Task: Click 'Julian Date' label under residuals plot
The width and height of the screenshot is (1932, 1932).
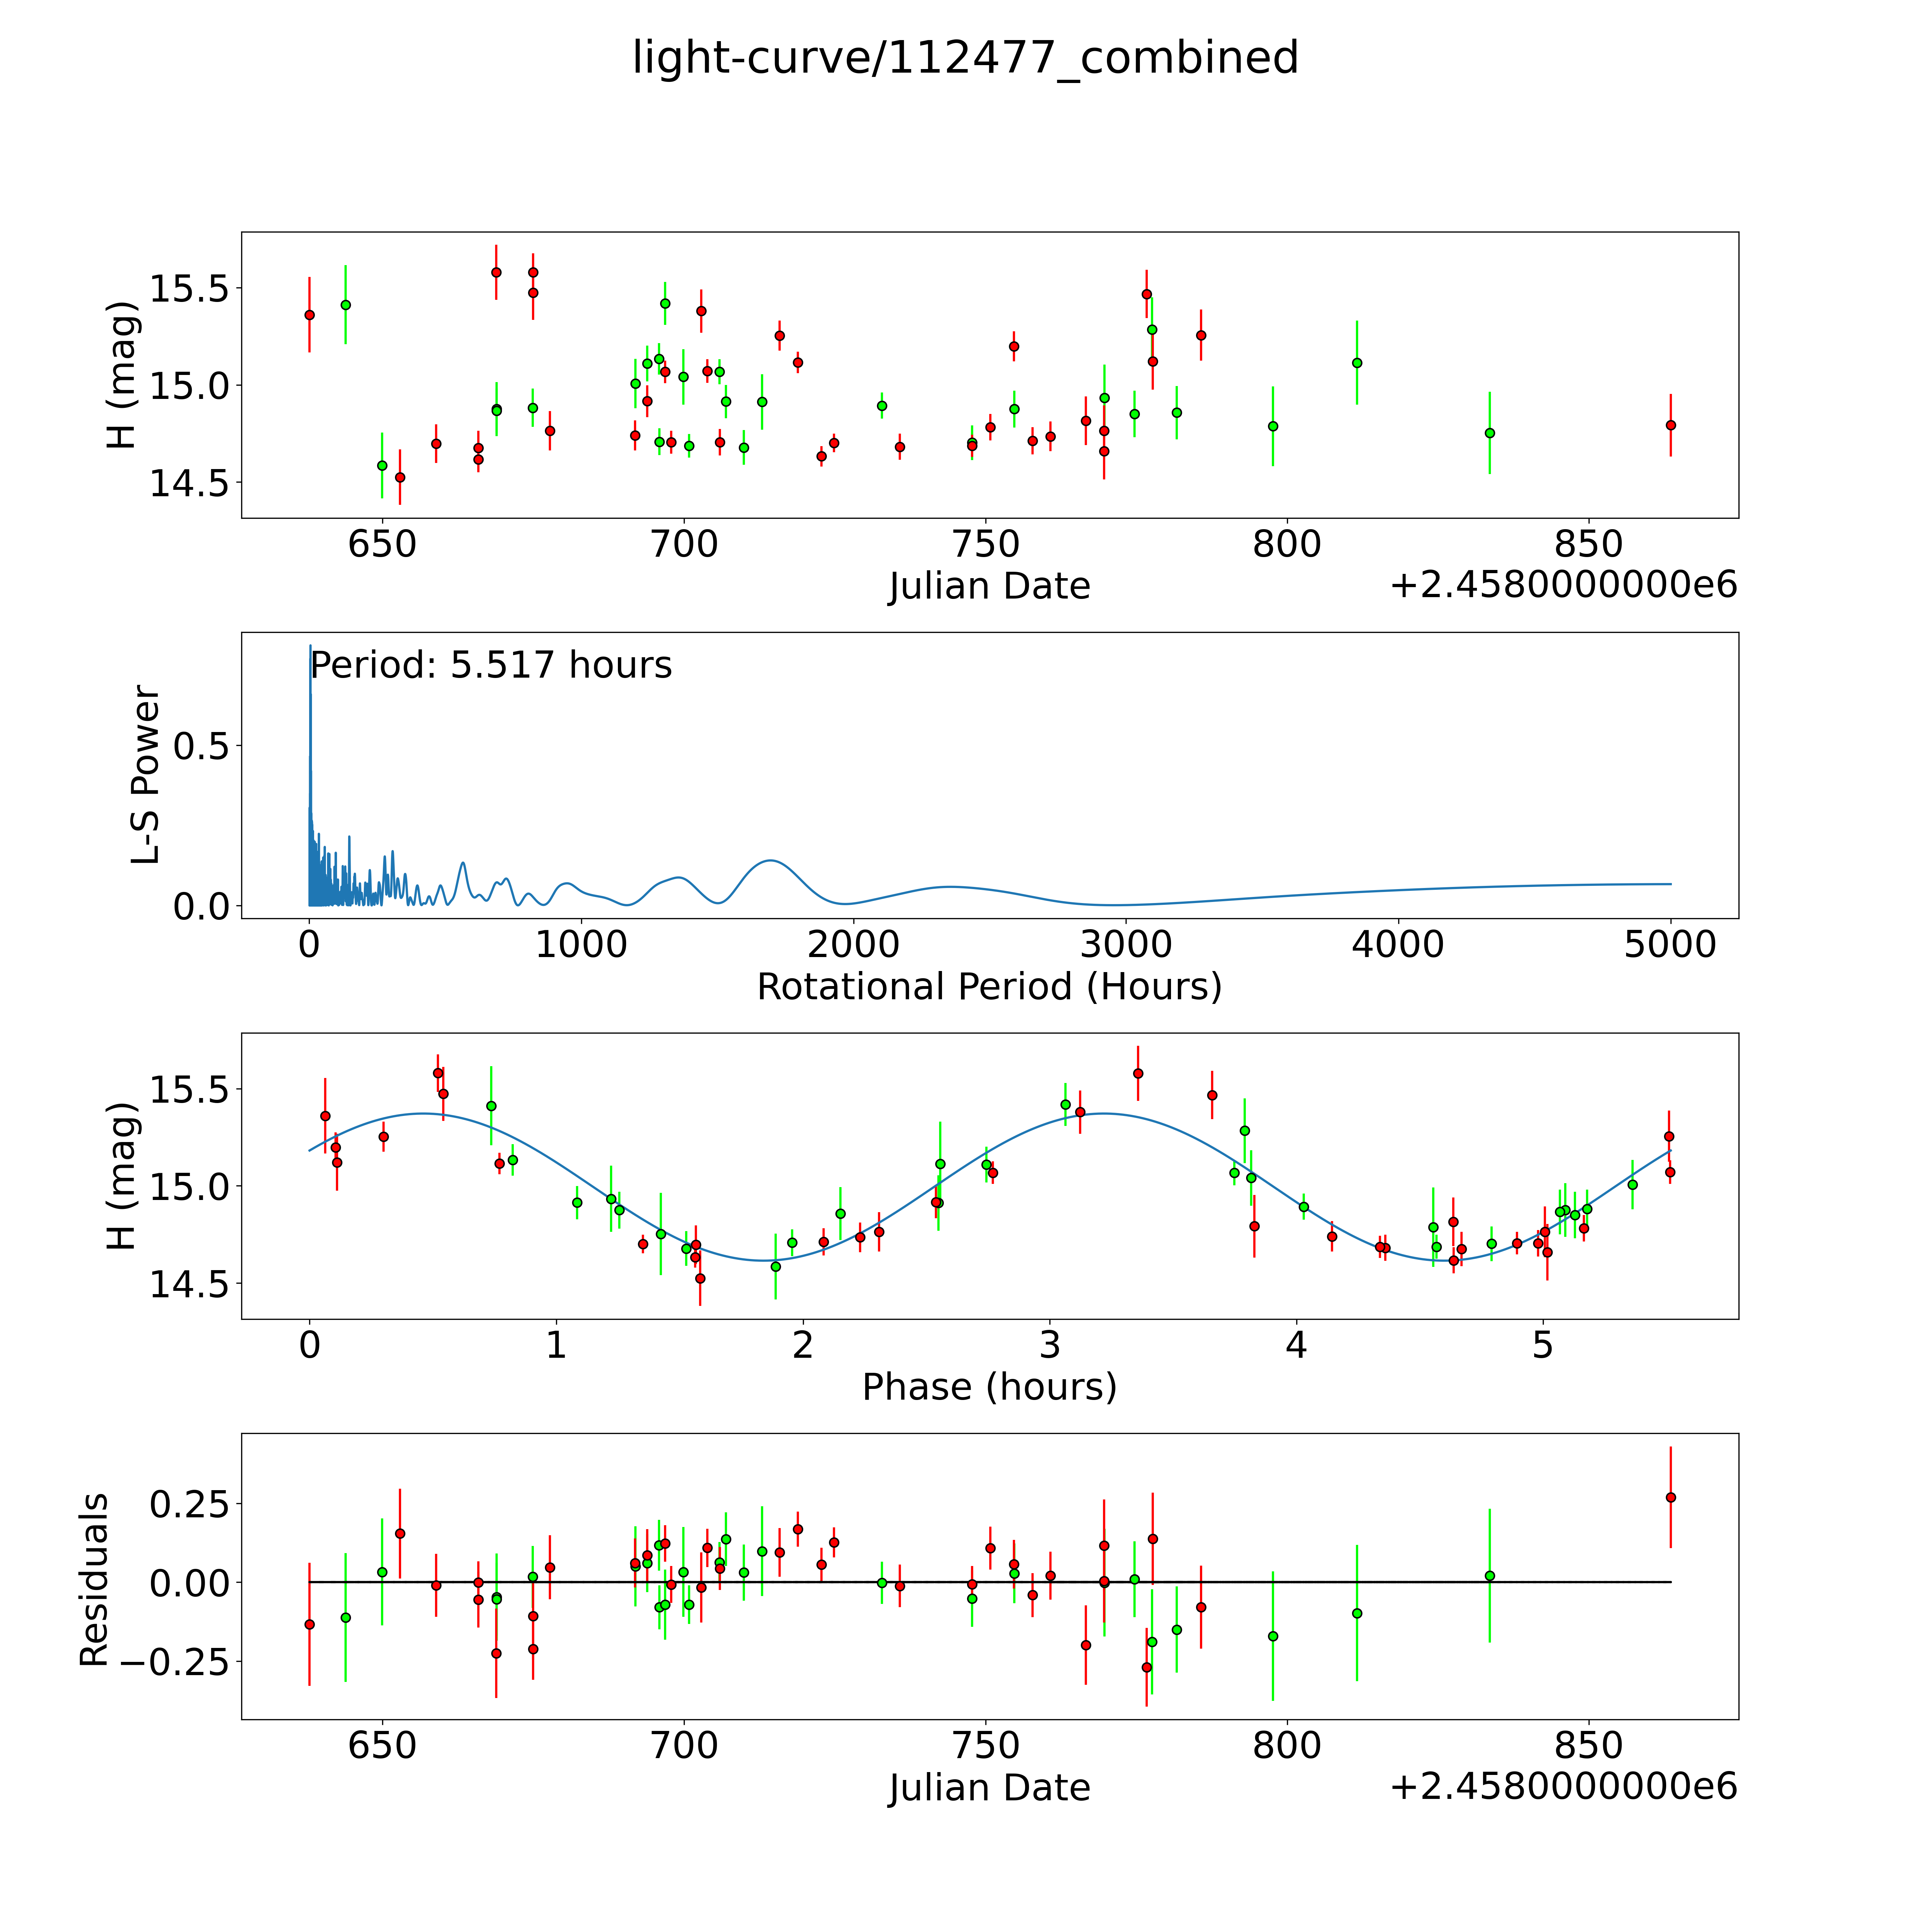Action: tap(989, 1787)
